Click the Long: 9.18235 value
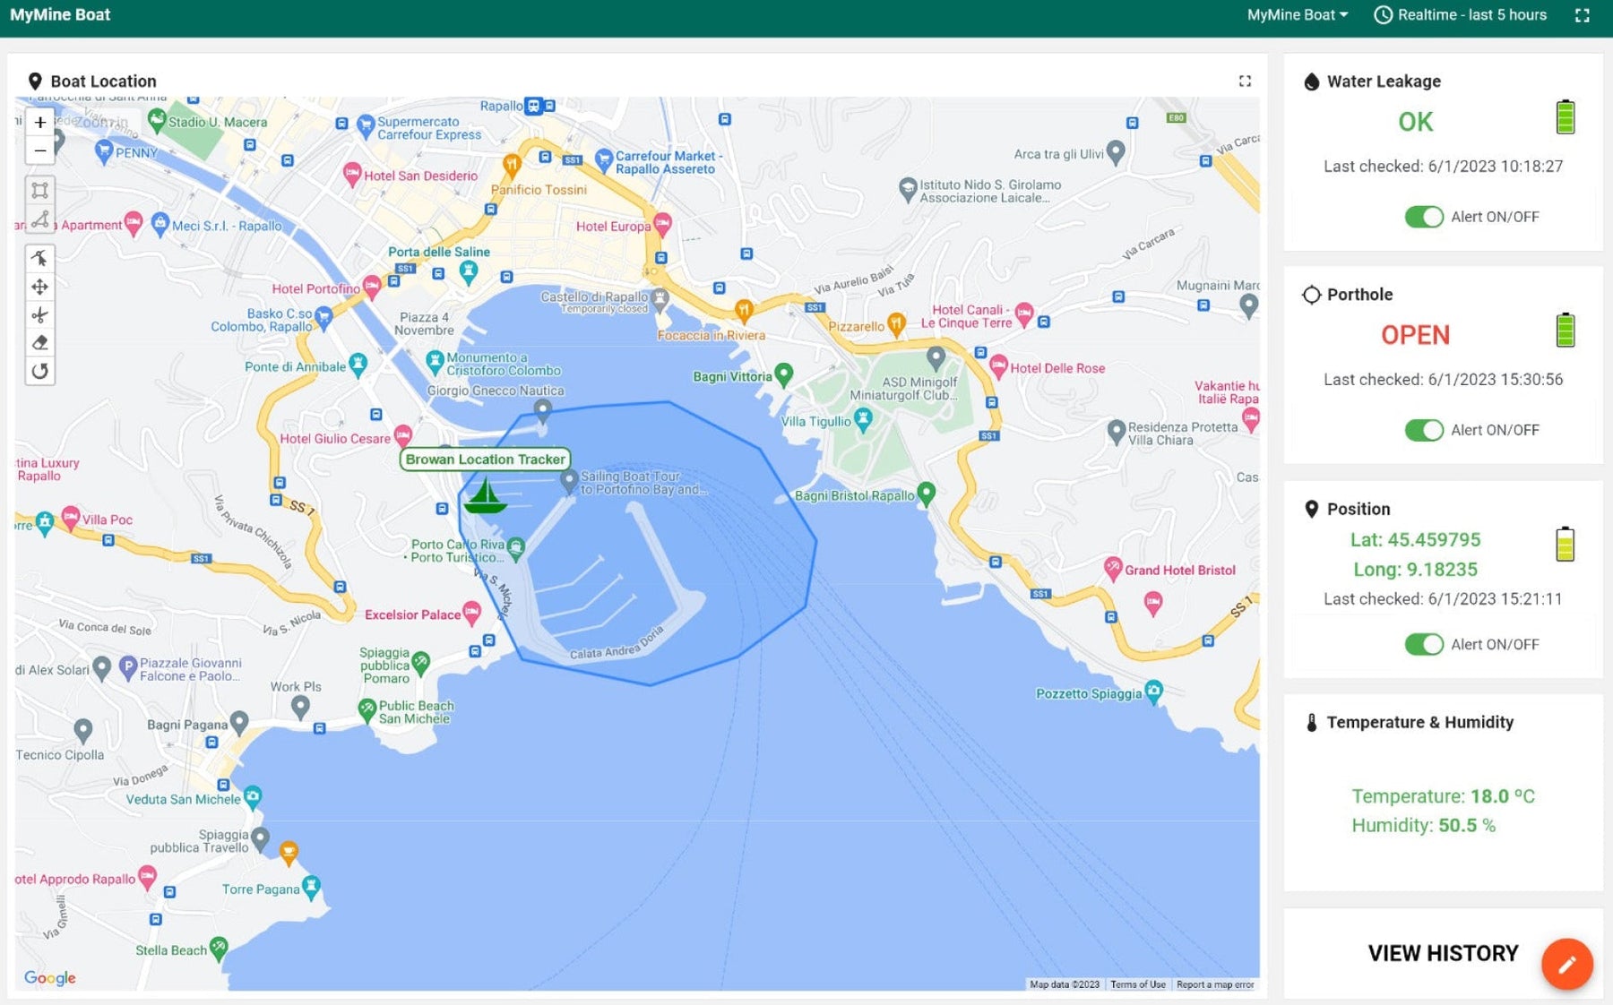This screenshot has width=1613, height=1005. pos(1415,570)
